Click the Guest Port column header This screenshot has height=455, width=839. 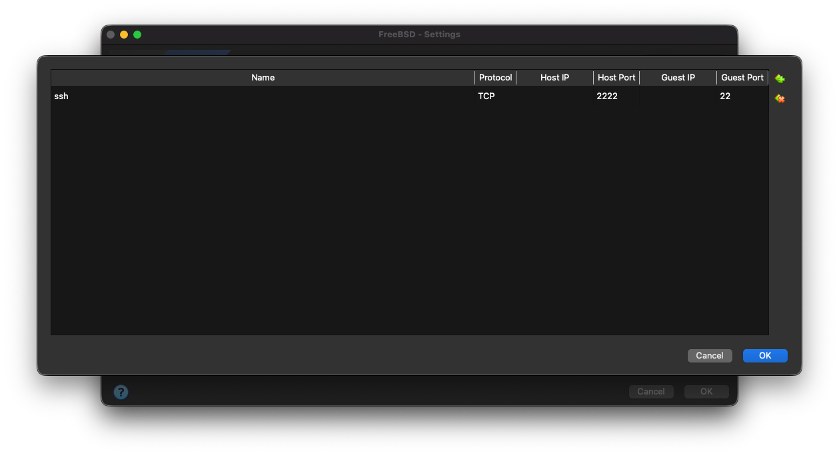pos(742,78)
